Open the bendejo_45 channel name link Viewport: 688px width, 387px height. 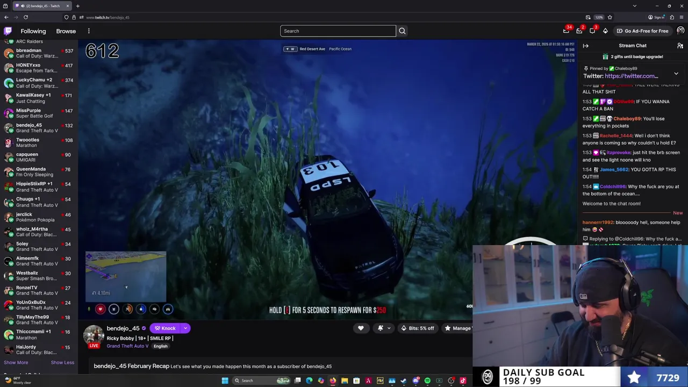click(123, 328)
